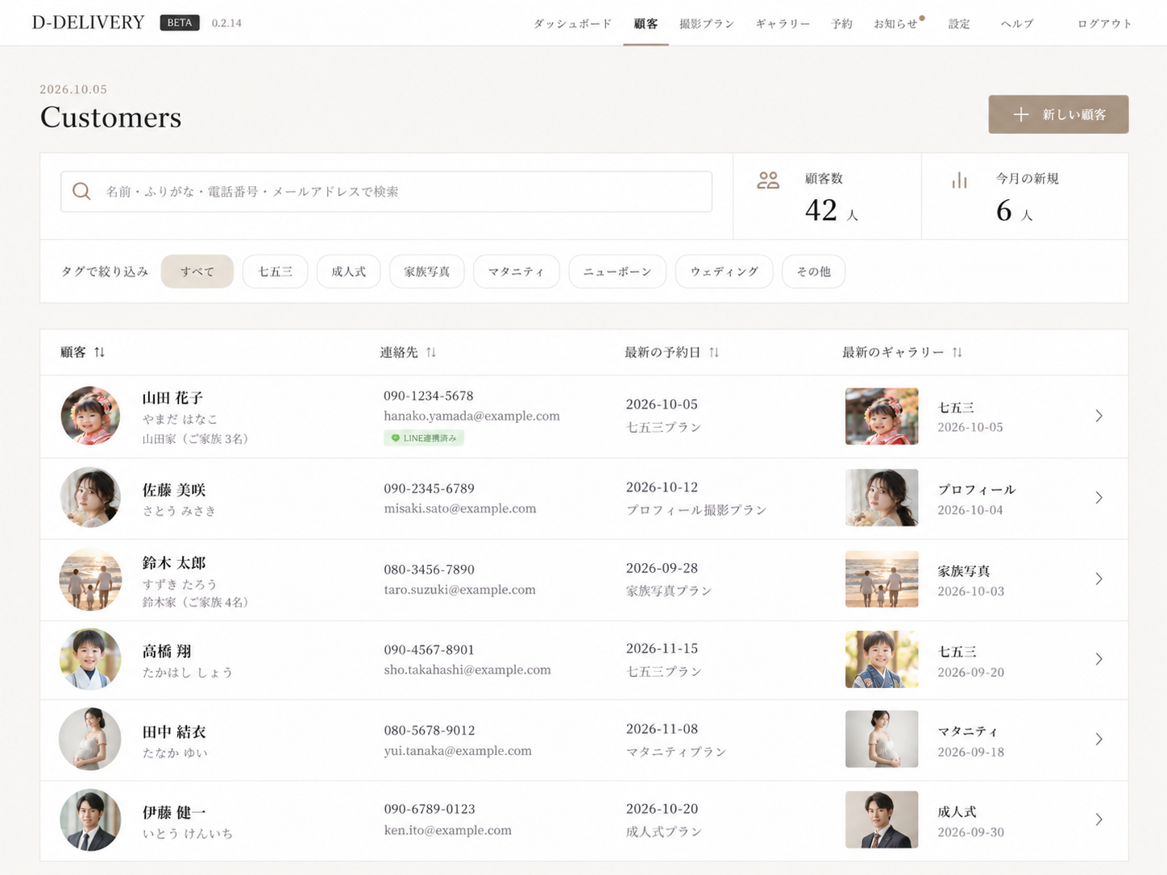This screenshot has height=875, width=1167.
Task: Open 山田 花子's 七五三 gallery thumbnail
Action: click(882, 417)
